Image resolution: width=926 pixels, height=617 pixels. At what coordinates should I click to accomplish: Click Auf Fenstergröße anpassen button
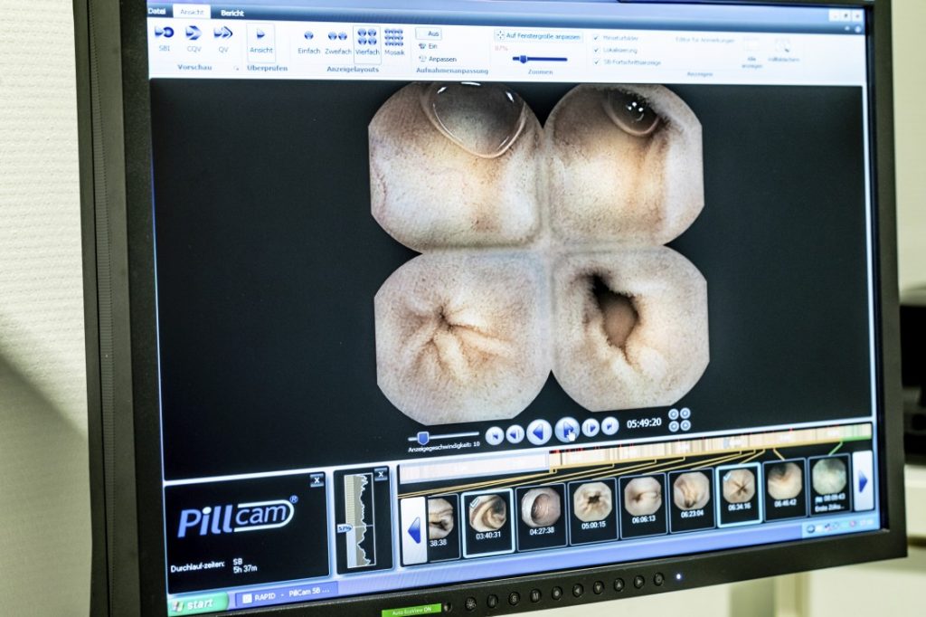539,35
